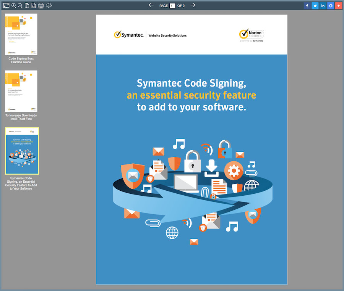Click the page number input field
The width and height of the screenshot is (344, 291).
tap(172, 6)
